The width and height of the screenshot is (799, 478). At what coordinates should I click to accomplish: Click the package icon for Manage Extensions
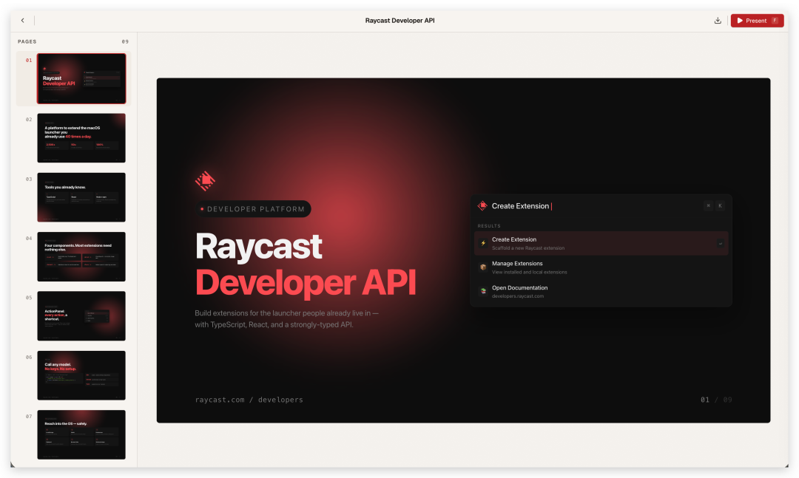(483, 267)
